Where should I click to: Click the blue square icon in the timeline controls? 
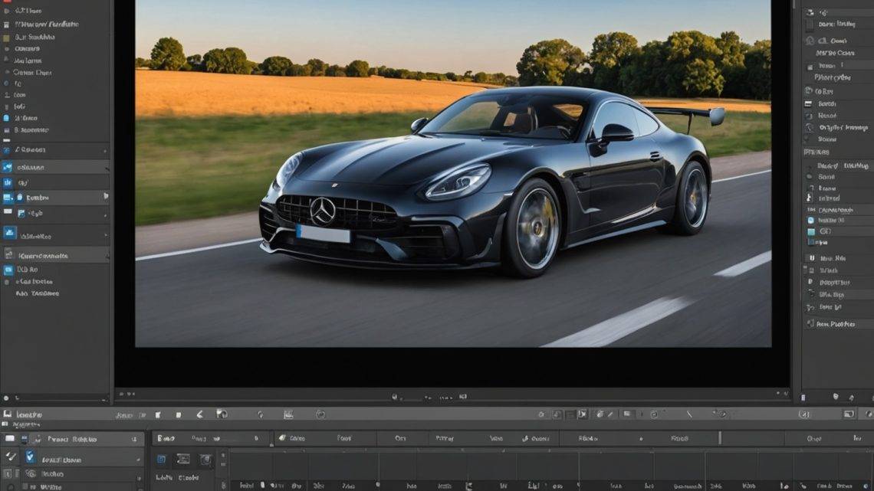[161, 460]
